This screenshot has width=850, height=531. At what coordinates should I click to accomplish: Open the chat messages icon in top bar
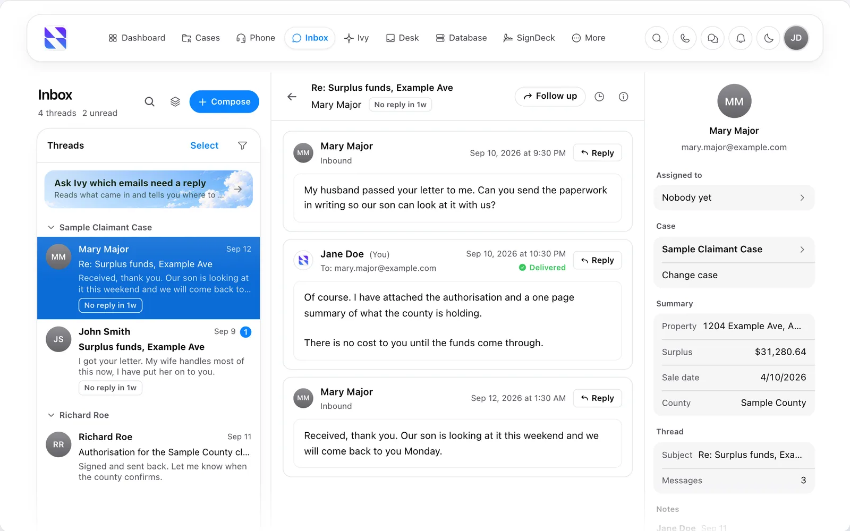(713, 38)
